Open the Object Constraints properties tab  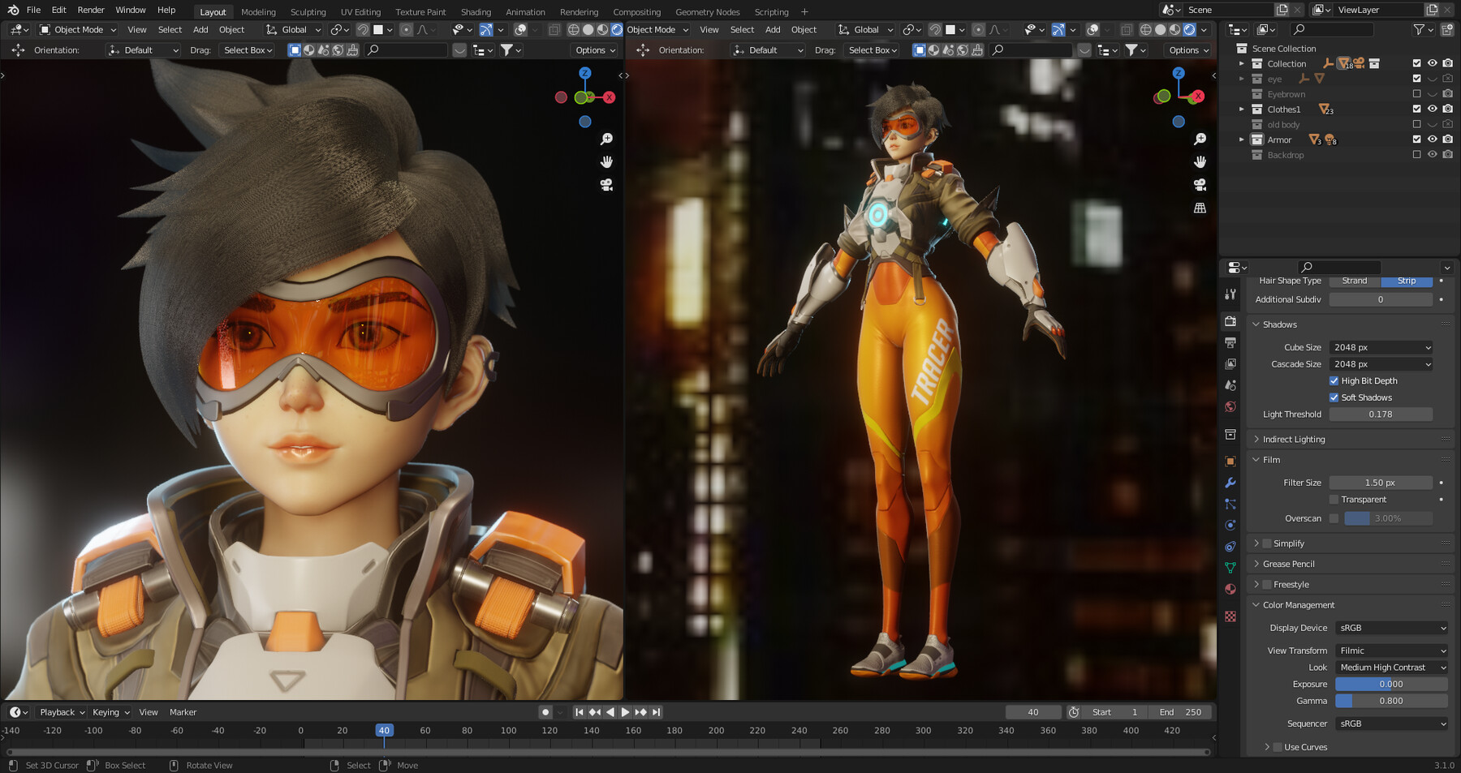pyautogui.click(x=1230, y=547)
